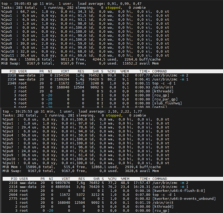The image size is (223, 213).
Task: Click the TIME+ value 17:57.47
Action: pyautogui.click(x=142, y=183)
